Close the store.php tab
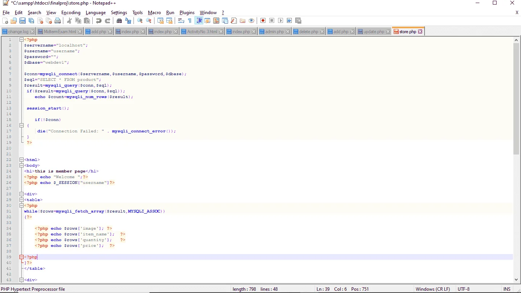The image size is (521, 293). [x=420, y=32]
